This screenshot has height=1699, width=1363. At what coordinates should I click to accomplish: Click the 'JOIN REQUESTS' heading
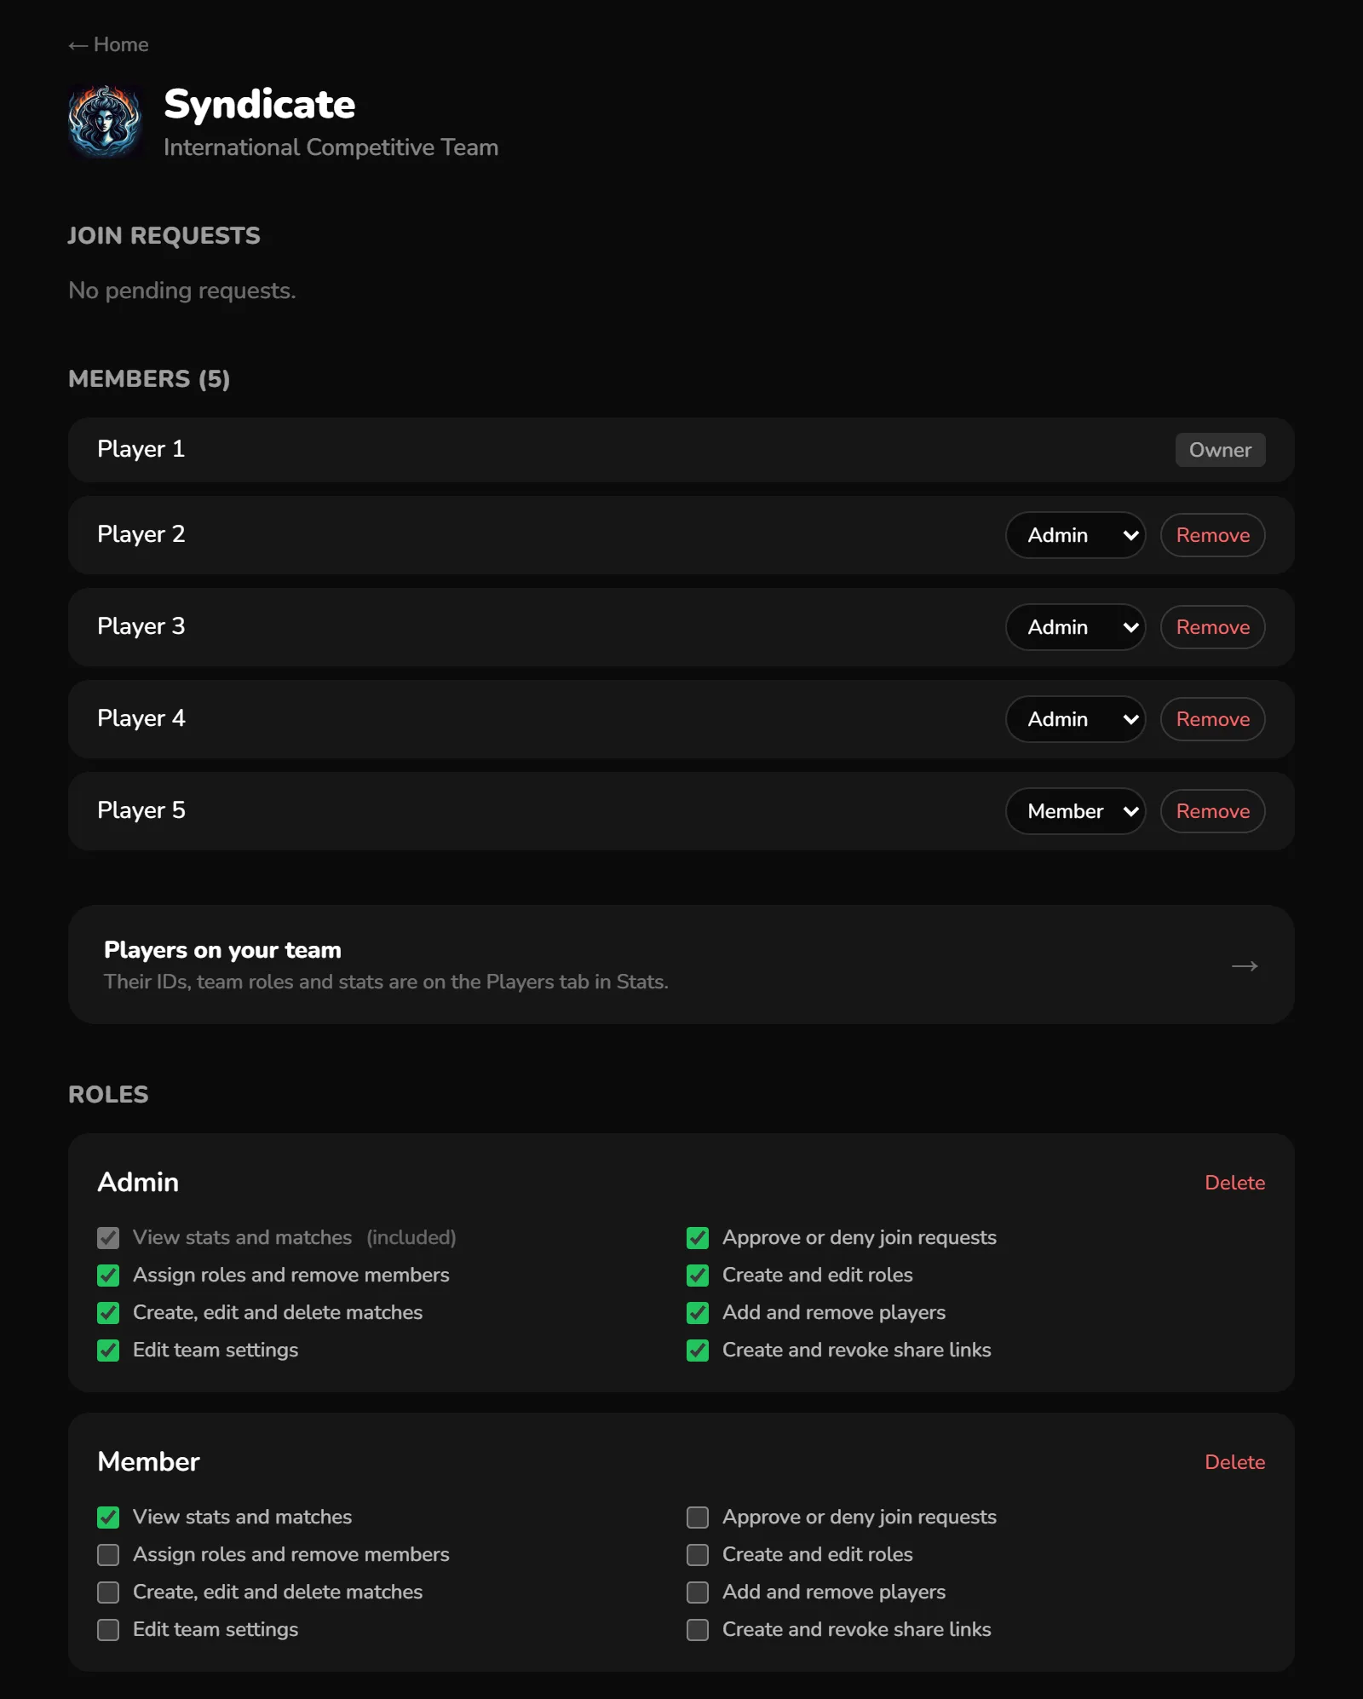(164, 236)
